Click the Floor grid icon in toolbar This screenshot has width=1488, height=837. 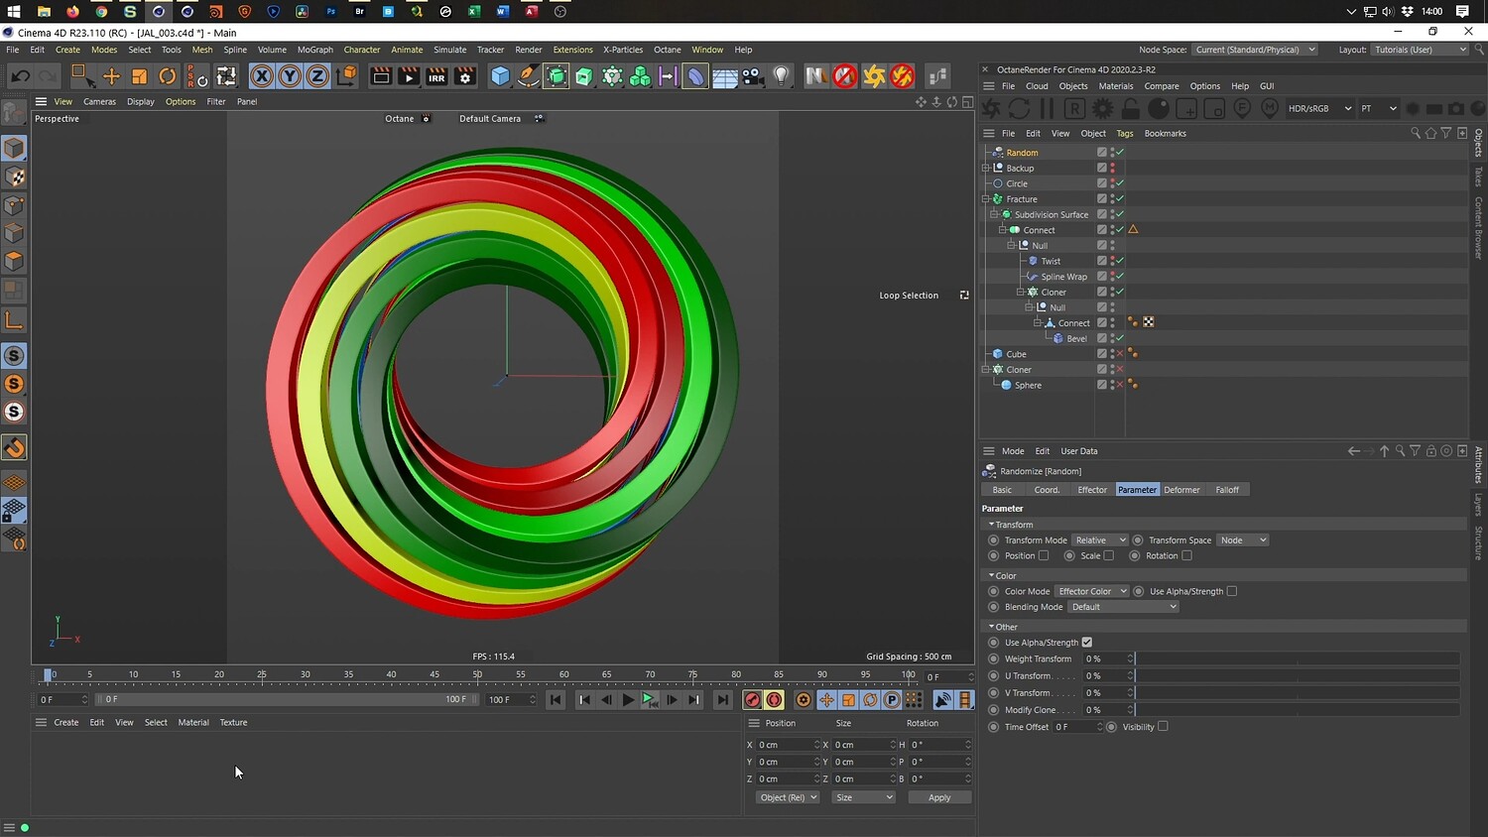click(x=725, y=76)
